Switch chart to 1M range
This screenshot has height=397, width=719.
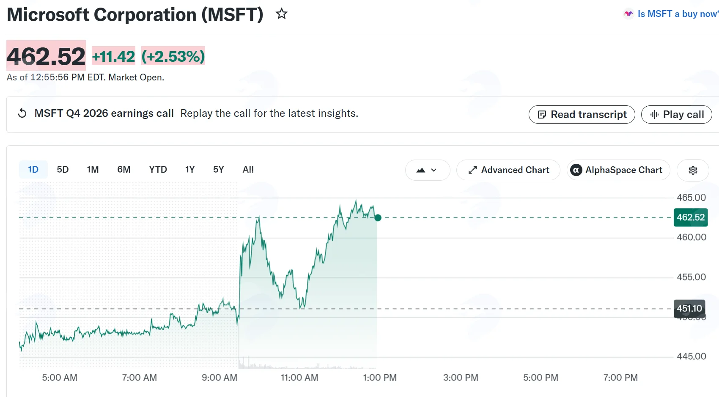coord(93,170)
